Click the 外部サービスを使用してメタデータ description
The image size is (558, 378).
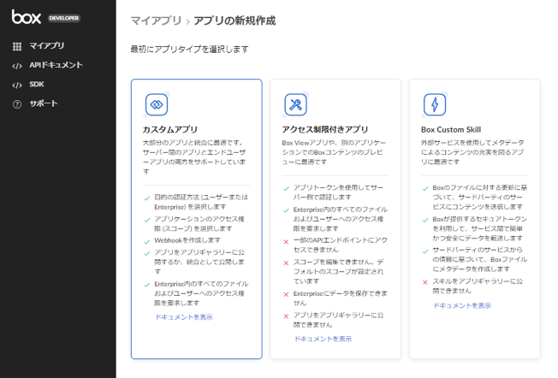coord(472,152)
